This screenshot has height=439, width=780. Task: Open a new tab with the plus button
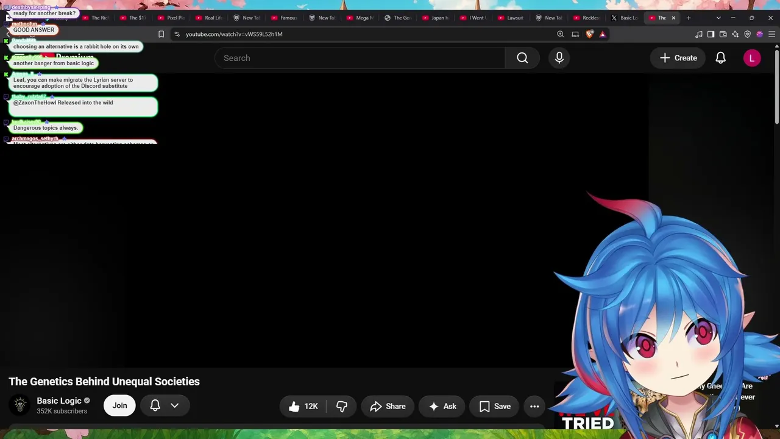pos(689,18)
